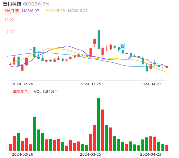Click the first red volume bar at left end
The height and width of the screenshot is (158, 179).
(x=10, y=147)
